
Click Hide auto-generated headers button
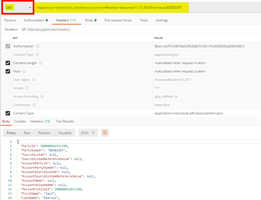pyautogui.click(x=46, y=29)
